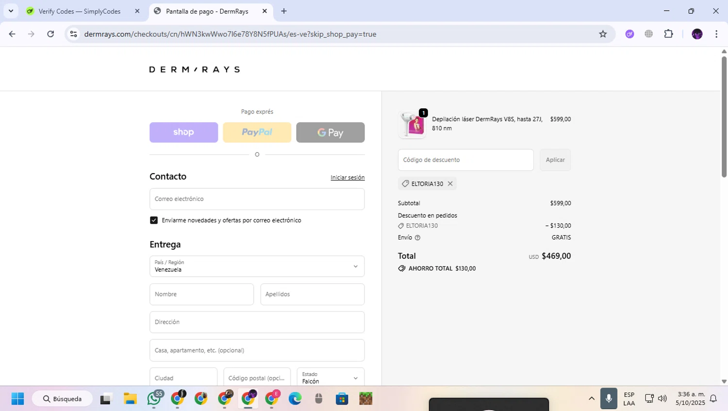The image size is (728, 411).
Task: Open the notifications bell icon
Action: 713,399
